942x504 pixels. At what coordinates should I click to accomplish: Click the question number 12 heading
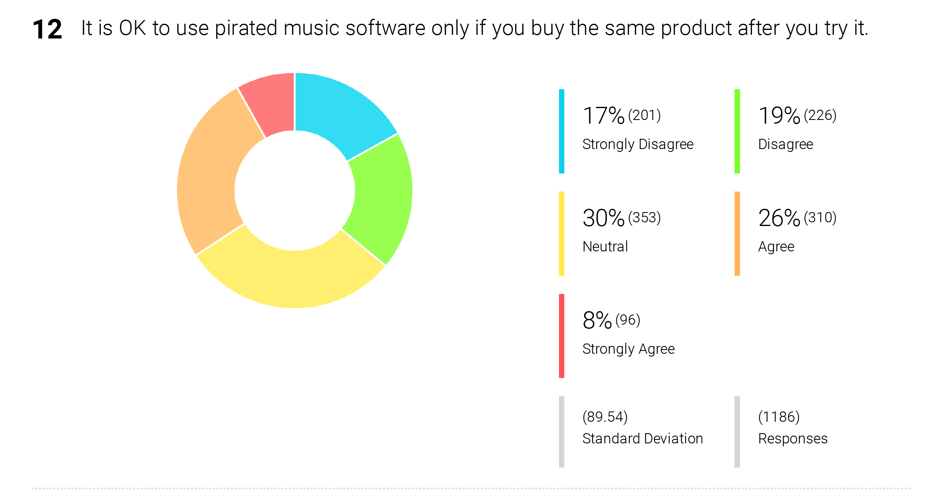point(47,29)
